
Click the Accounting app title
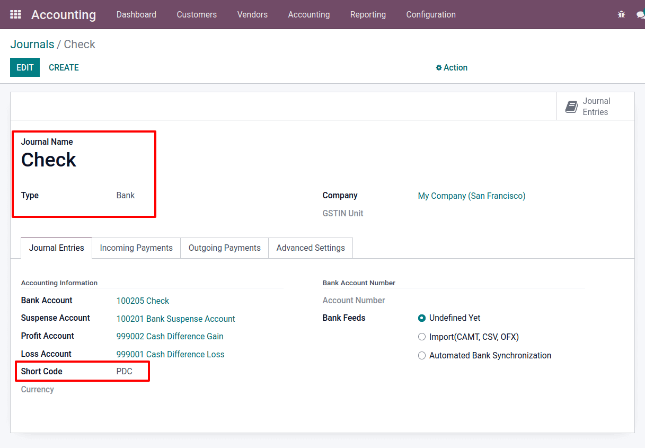click(64, 15)
